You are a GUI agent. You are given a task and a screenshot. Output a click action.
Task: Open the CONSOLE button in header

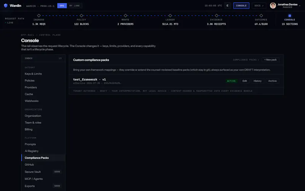coord(241,6)
